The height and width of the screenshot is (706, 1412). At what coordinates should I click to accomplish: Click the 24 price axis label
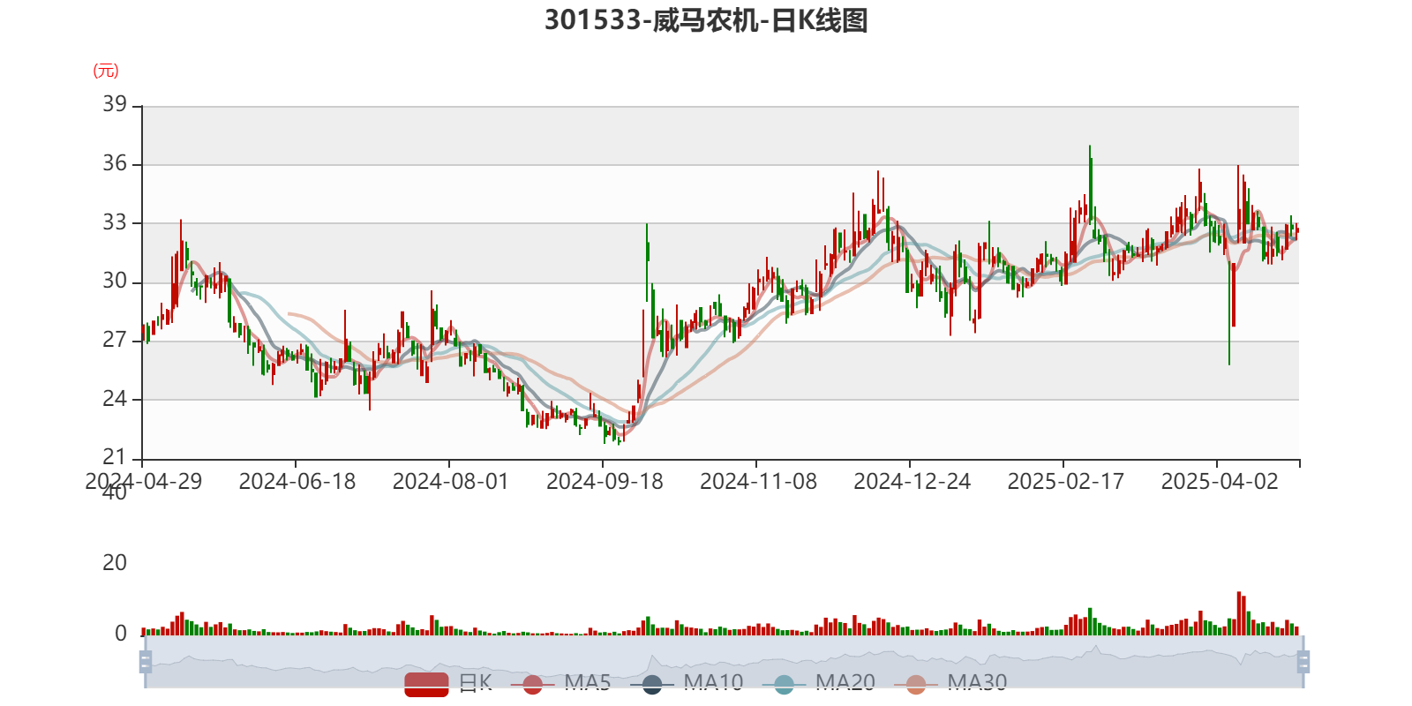tap(115, 399)
